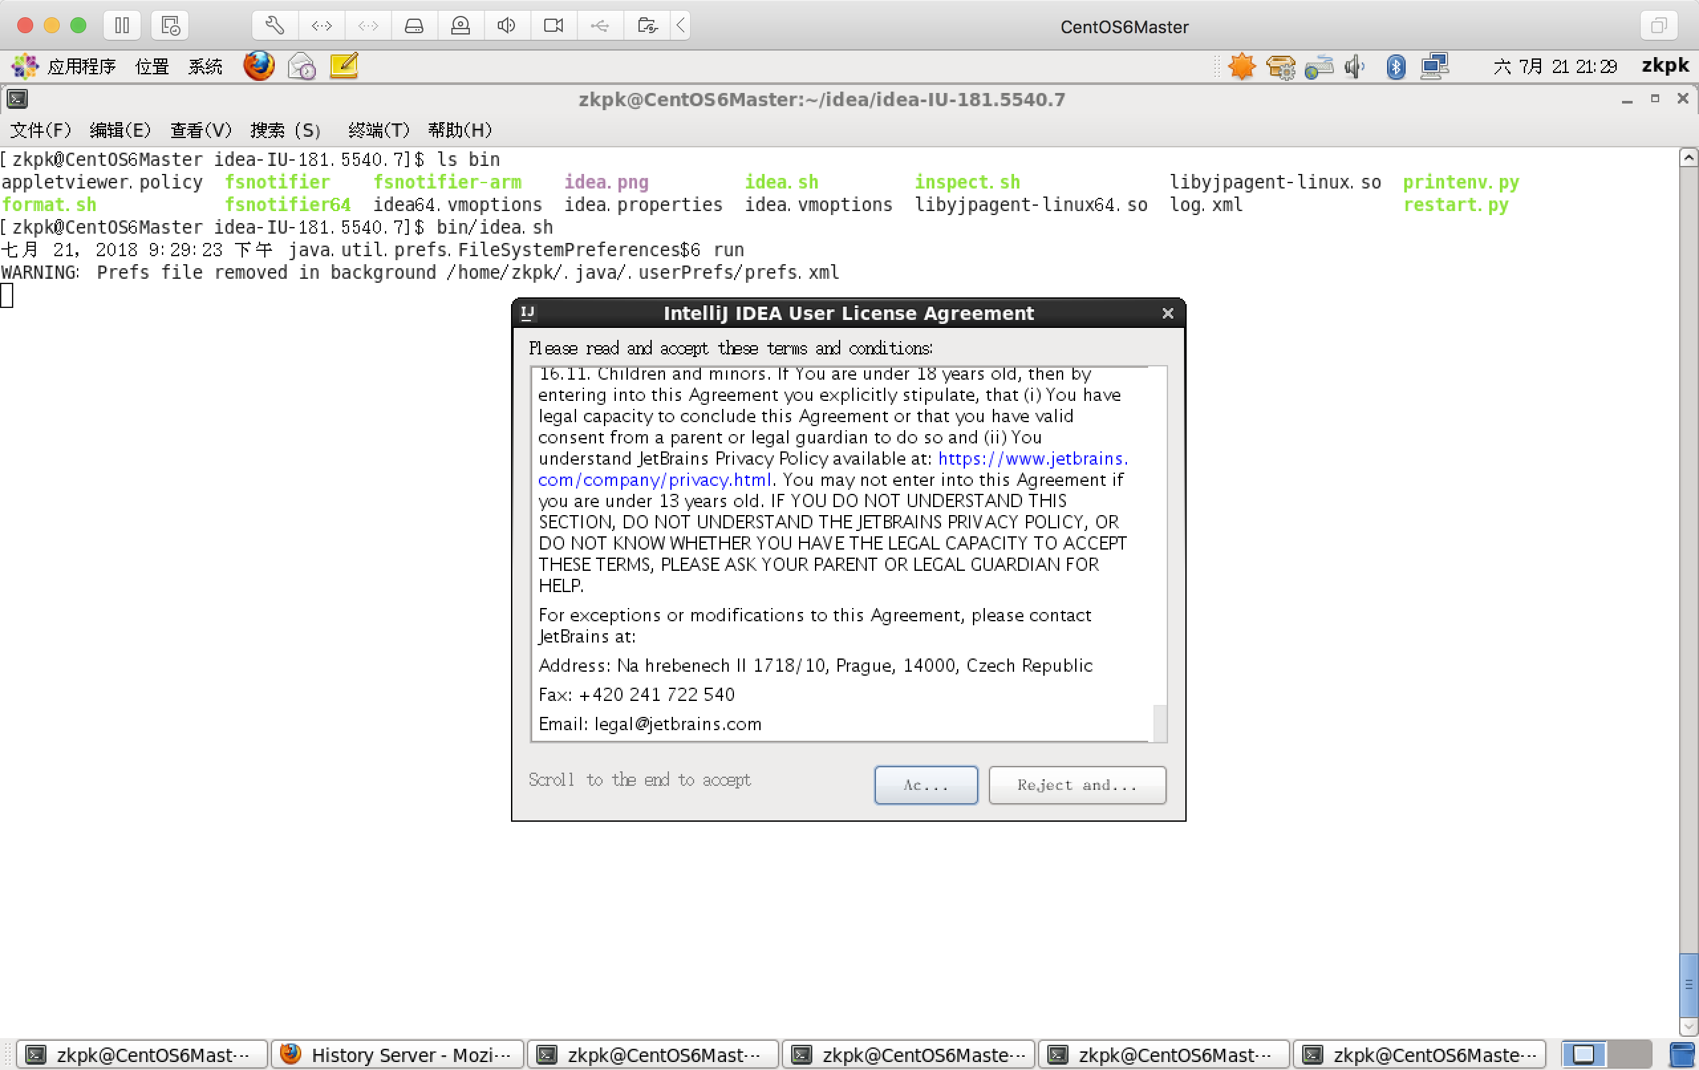Click the mail client launcher icon
This screenshot has width=1699, height=1070.
(x=302, y=66)
